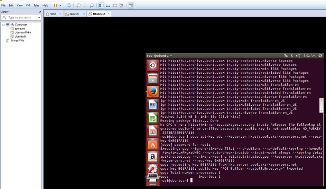Image resolution: width=326 pixels, height=189 pixels.
Task: Open the Amazon launcher icon
Action: click(x=152, y=157)
